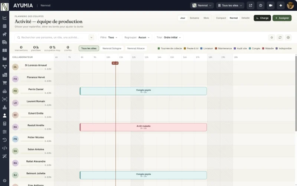Image resolution: width=297 pixels, height=186 pixels.
Task: Open the stamp icon in sidebar
Action: point(4,108)
